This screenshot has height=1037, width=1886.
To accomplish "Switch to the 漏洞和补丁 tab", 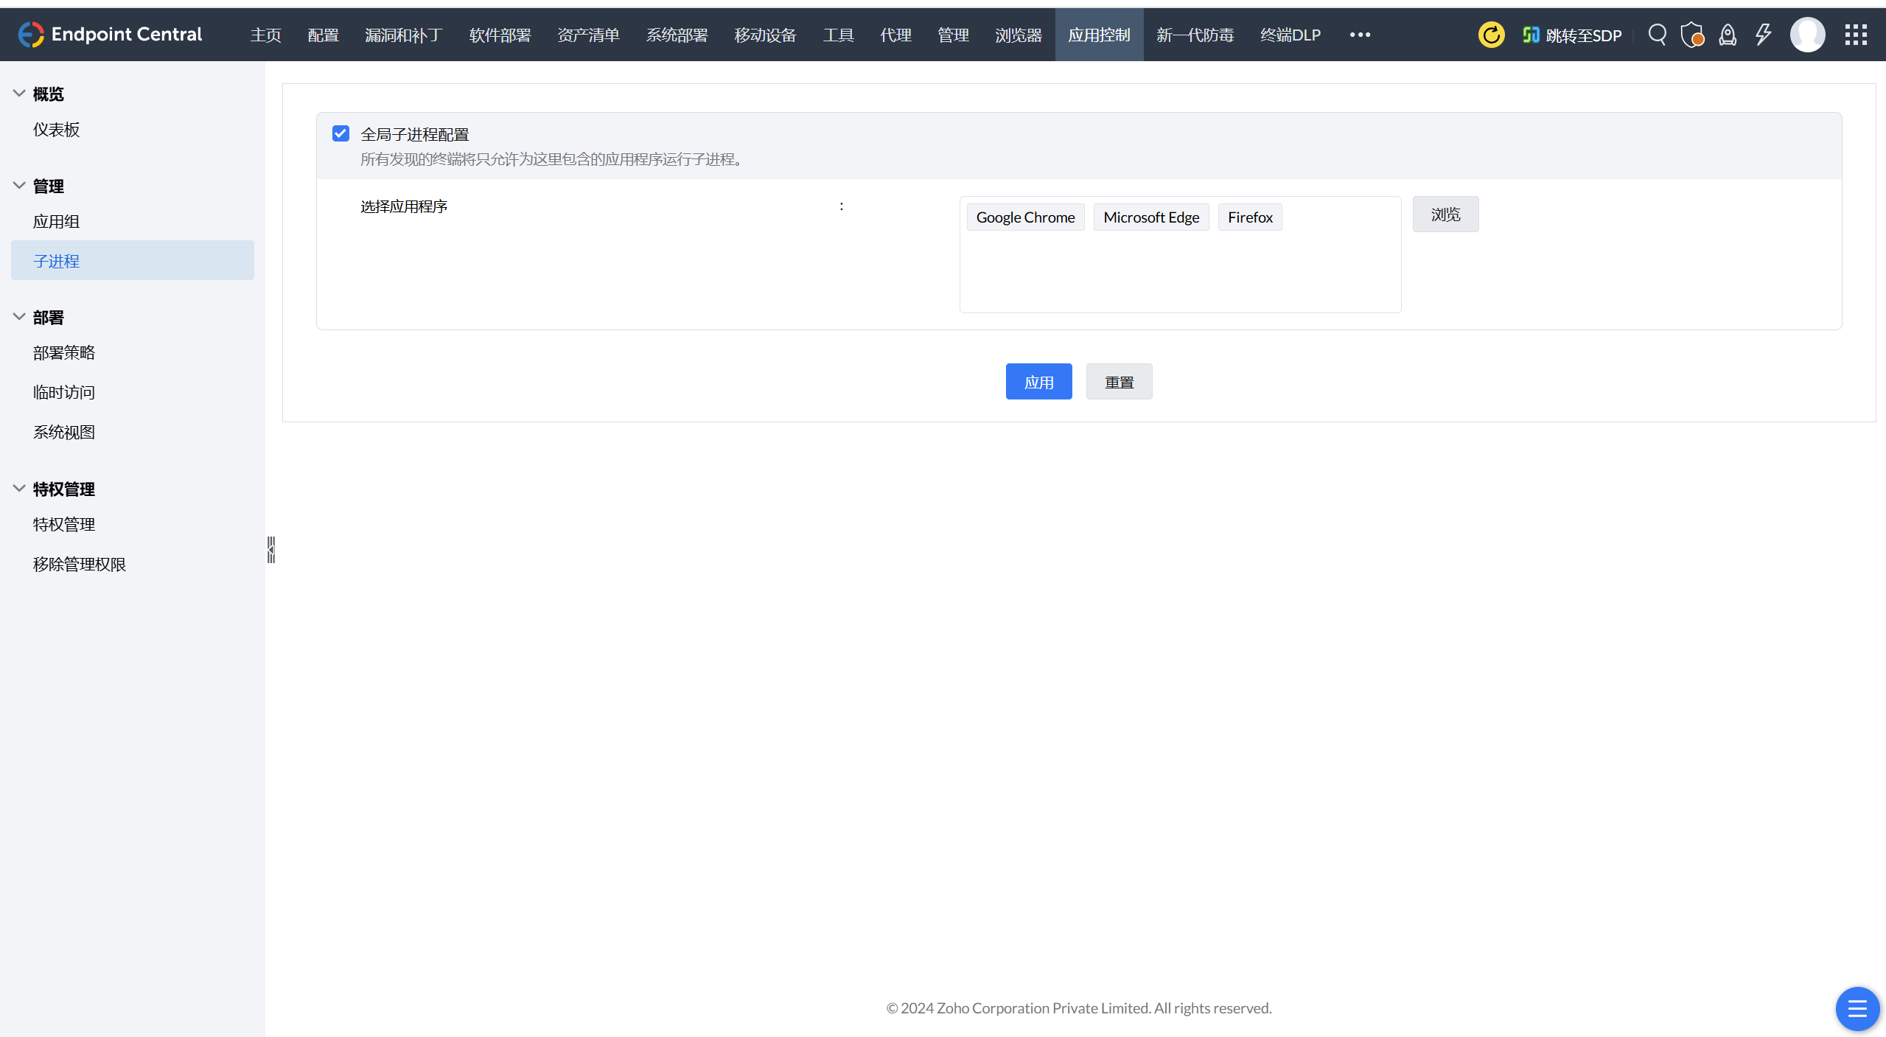I will (403, 35).
